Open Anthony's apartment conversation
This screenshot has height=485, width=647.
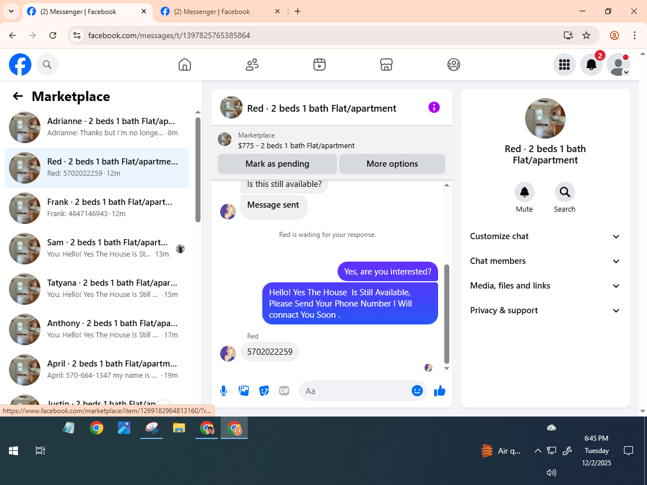[x=97, y=329]
